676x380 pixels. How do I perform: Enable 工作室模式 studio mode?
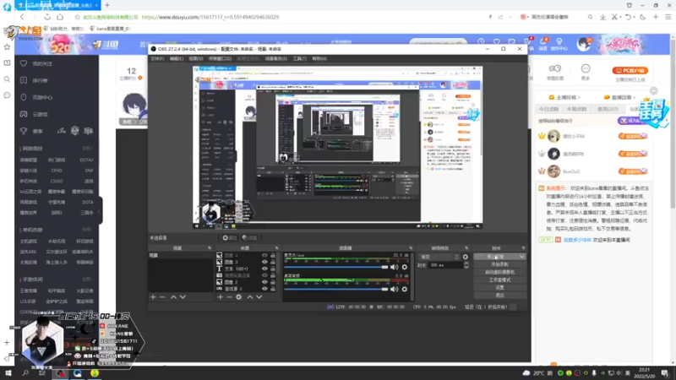pyautogui.click(x=499, y=280)
